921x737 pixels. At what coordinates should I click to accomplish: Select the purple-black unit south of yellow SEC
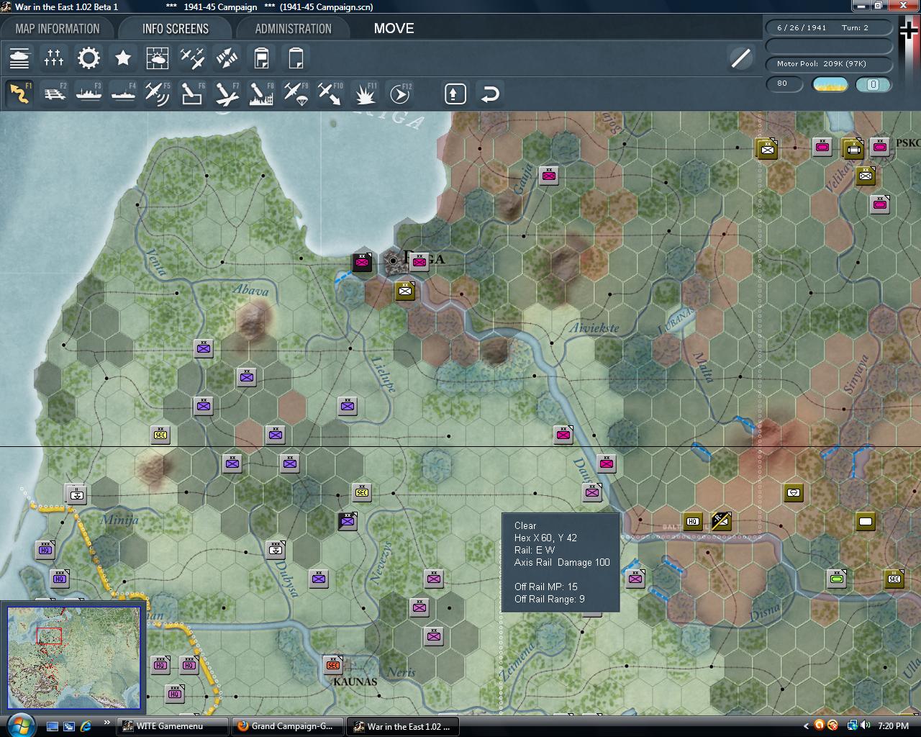tap(348, 521)
